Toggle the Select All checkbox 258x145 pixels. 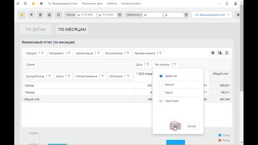[161, 76]
